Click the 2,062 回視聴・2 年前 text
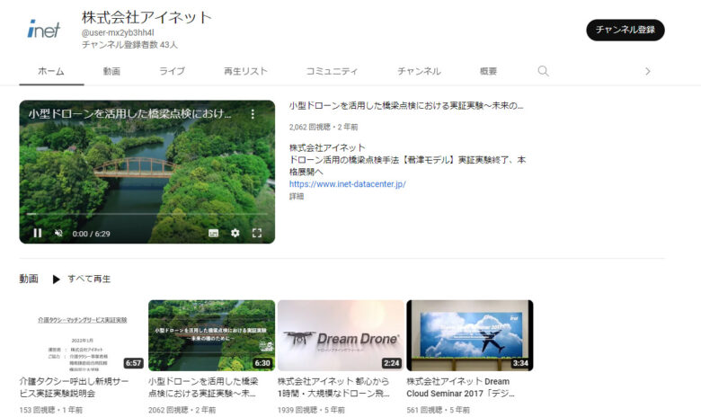Screen dimensions: 701x417 pyautogui.click(x=324, y=127)
